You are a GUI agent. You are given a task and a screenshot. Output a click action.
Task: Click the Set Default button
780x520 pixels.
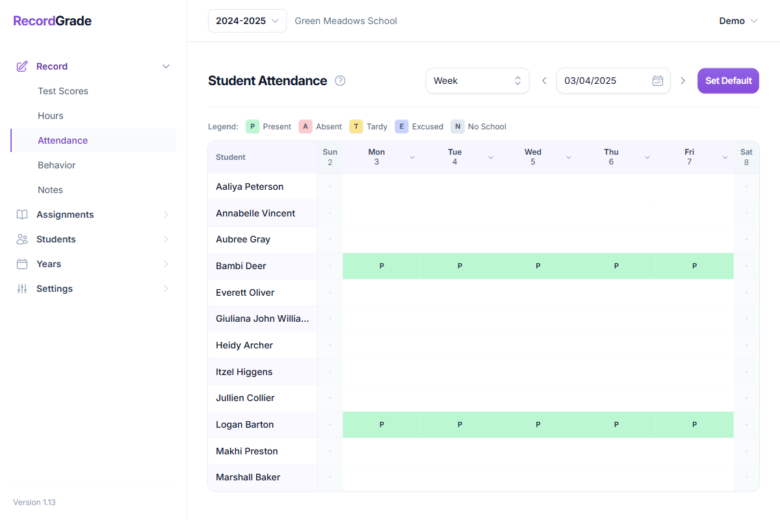pos(728,81)
